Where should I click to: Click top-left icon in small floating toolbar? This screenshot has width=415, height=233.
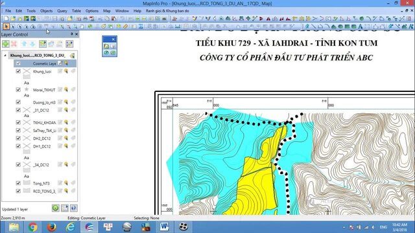106,46
